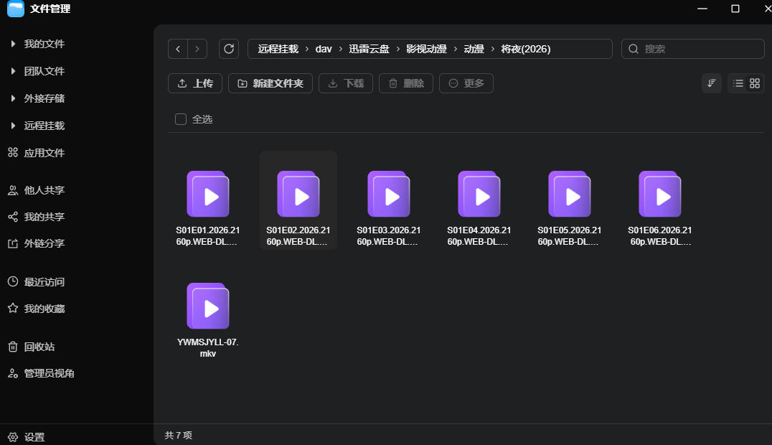This screenshot has height=445, width=772.
Task: Focus the 搜索 search field
Action: (693, 49)
